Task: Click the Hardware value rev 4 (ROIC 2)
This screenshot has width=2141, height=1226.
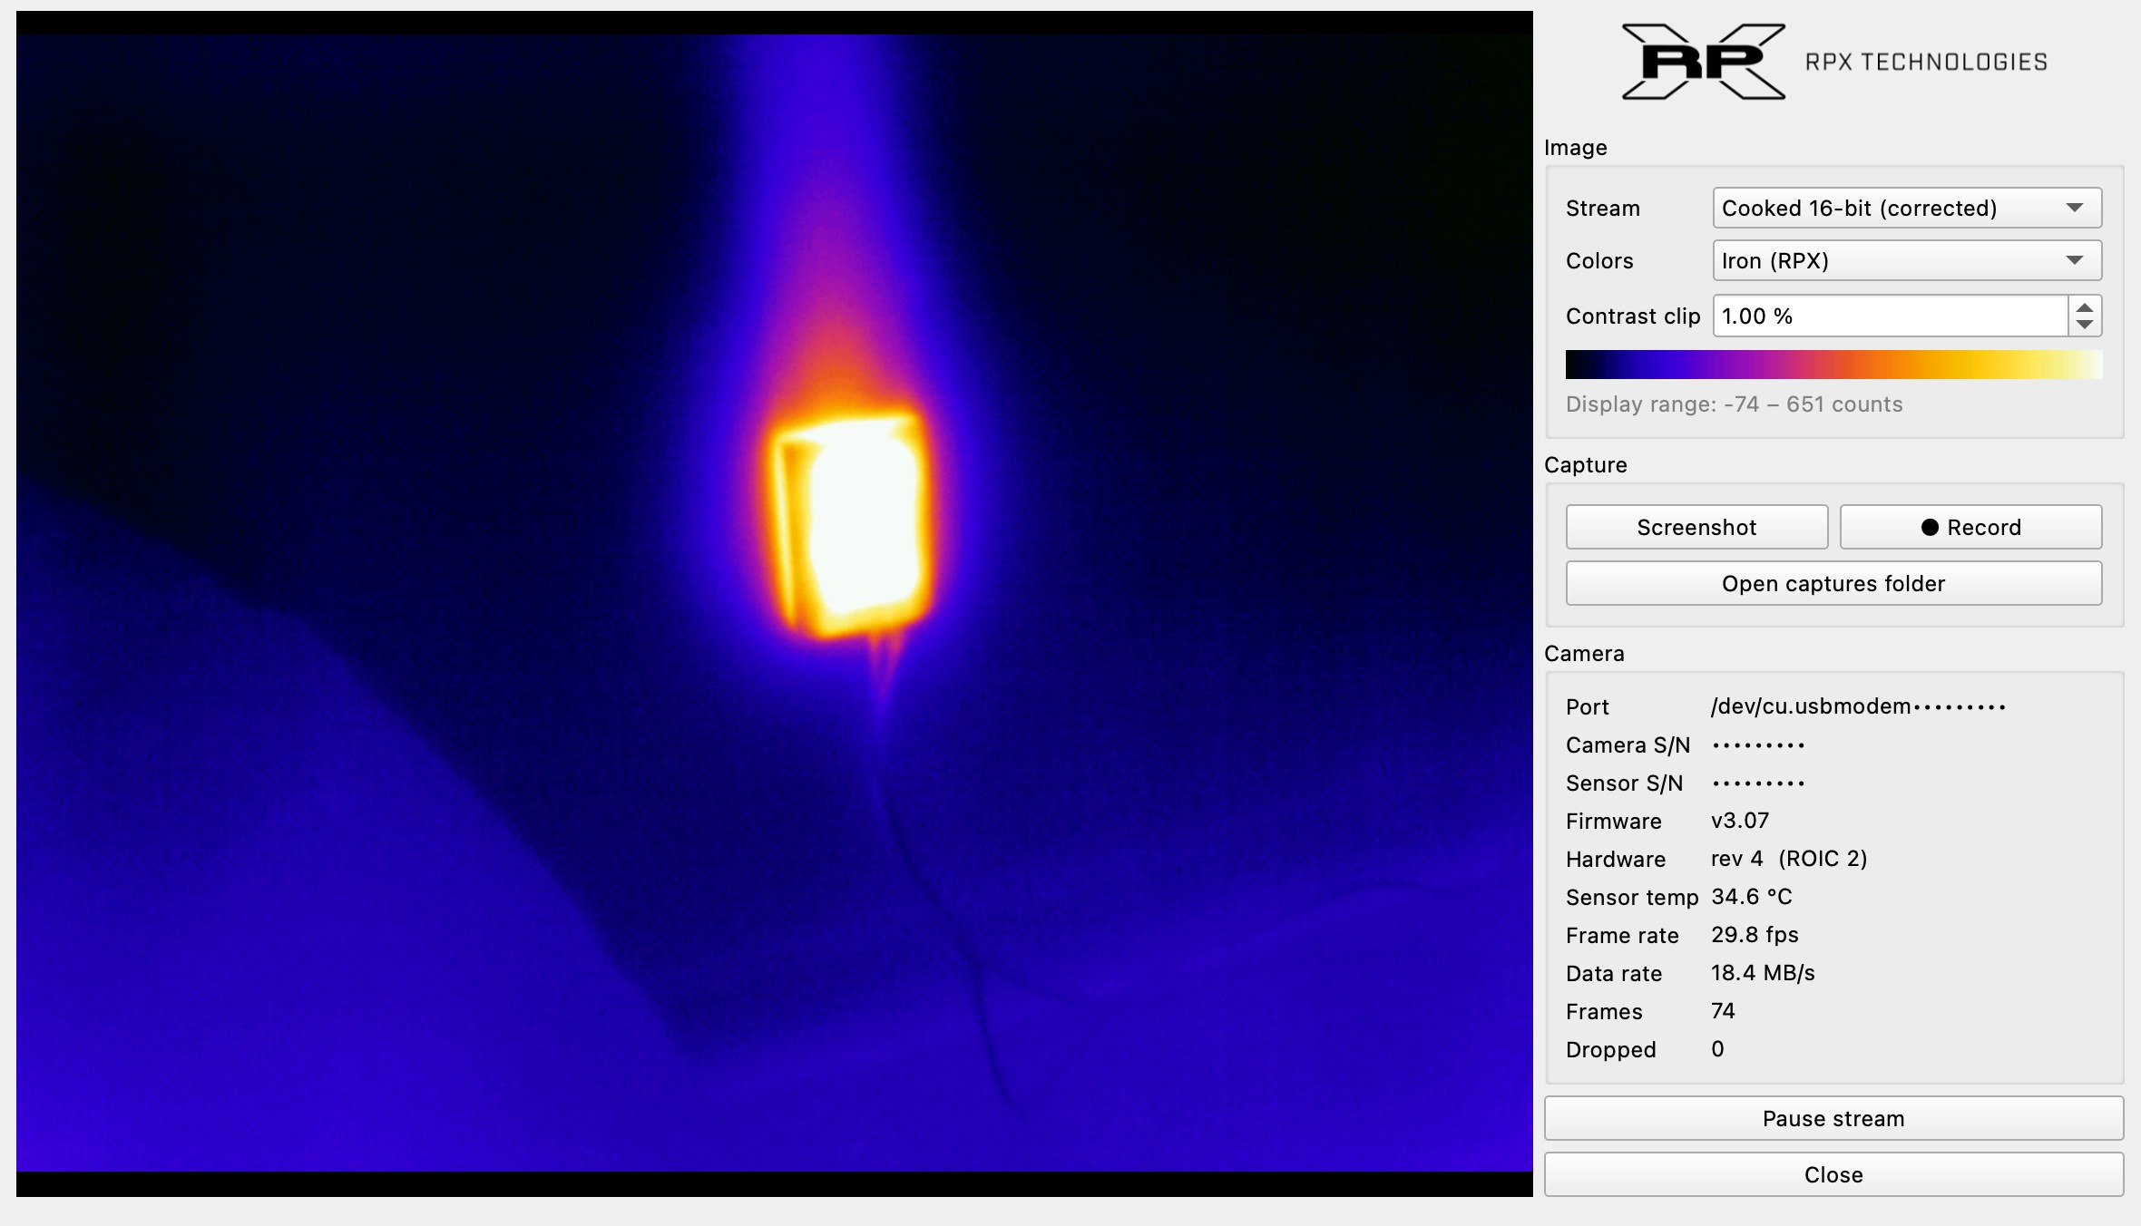Action: (x=1789, y=859)
